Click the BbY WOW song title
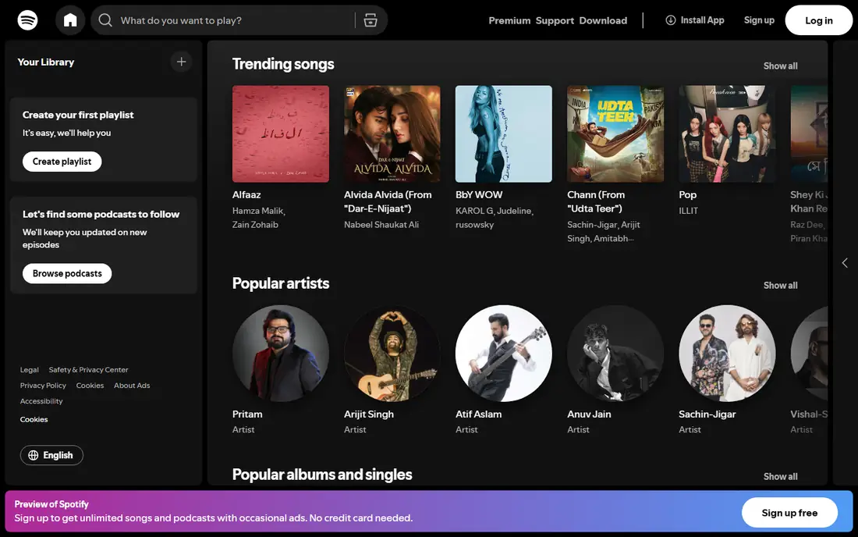The image size is (858, 537). click(479, 194)
